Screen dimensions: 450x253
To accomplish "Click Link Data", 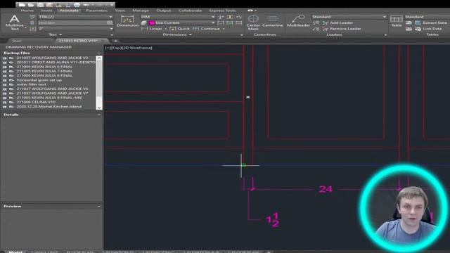I will coord(428,29).
